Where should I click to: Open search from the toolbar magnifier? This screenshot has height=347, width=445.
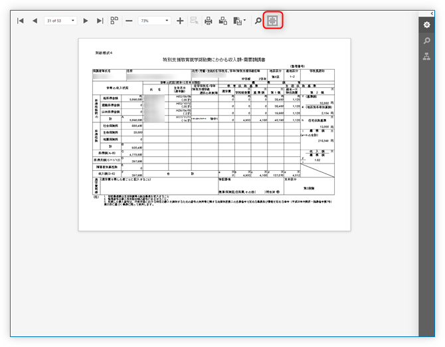[x=258, y=21]
